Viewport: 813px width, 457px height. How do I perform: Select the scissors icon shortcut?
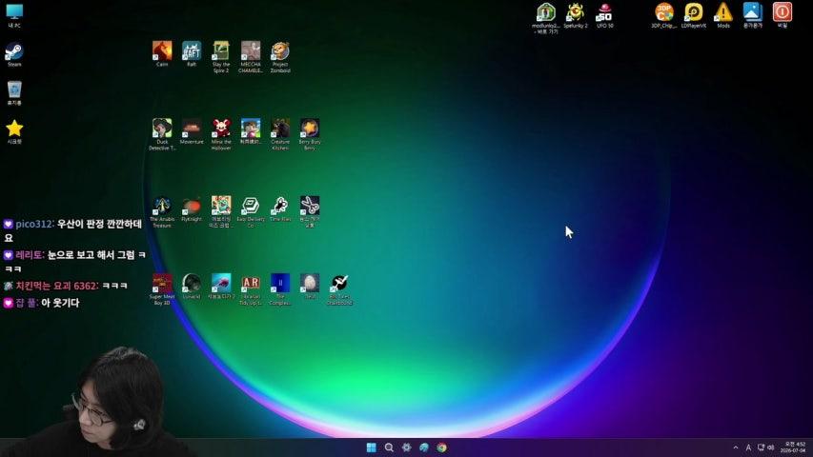pyautogui.click(x=310, y=211)
